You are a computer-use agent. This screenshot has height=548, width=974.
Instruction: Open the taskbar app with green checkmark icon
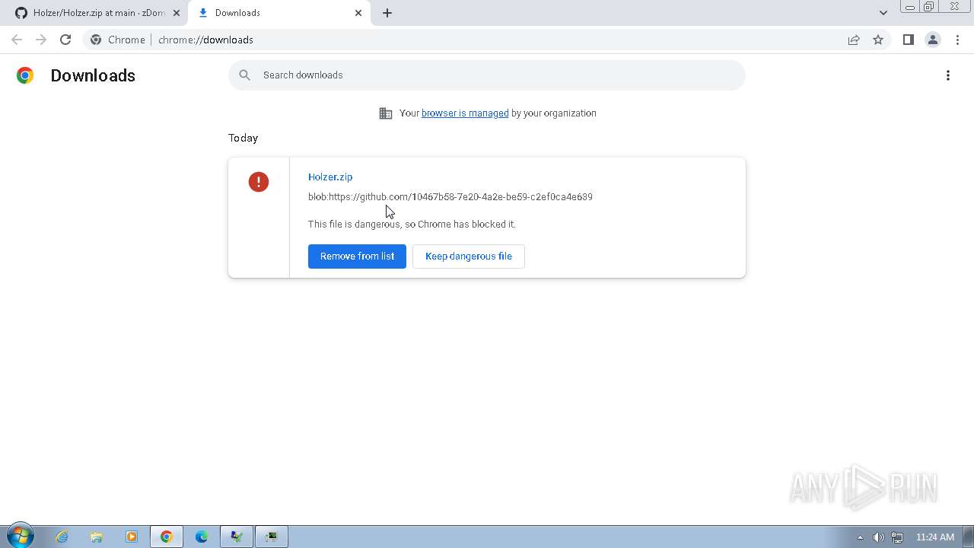tap(237, 537)
